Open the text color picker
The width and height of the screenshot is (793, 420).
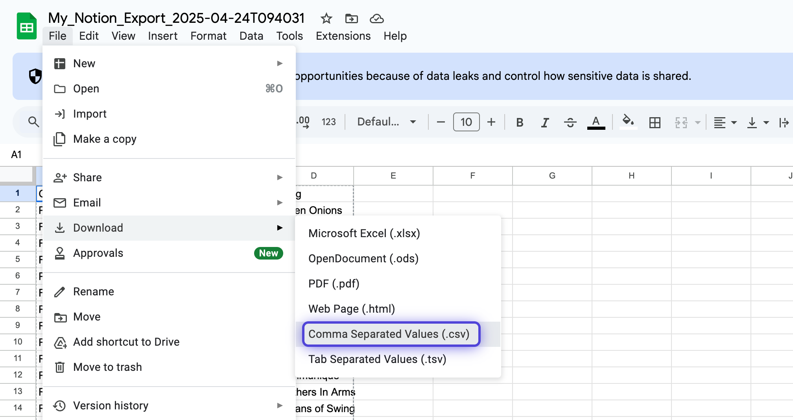[596, 122]
